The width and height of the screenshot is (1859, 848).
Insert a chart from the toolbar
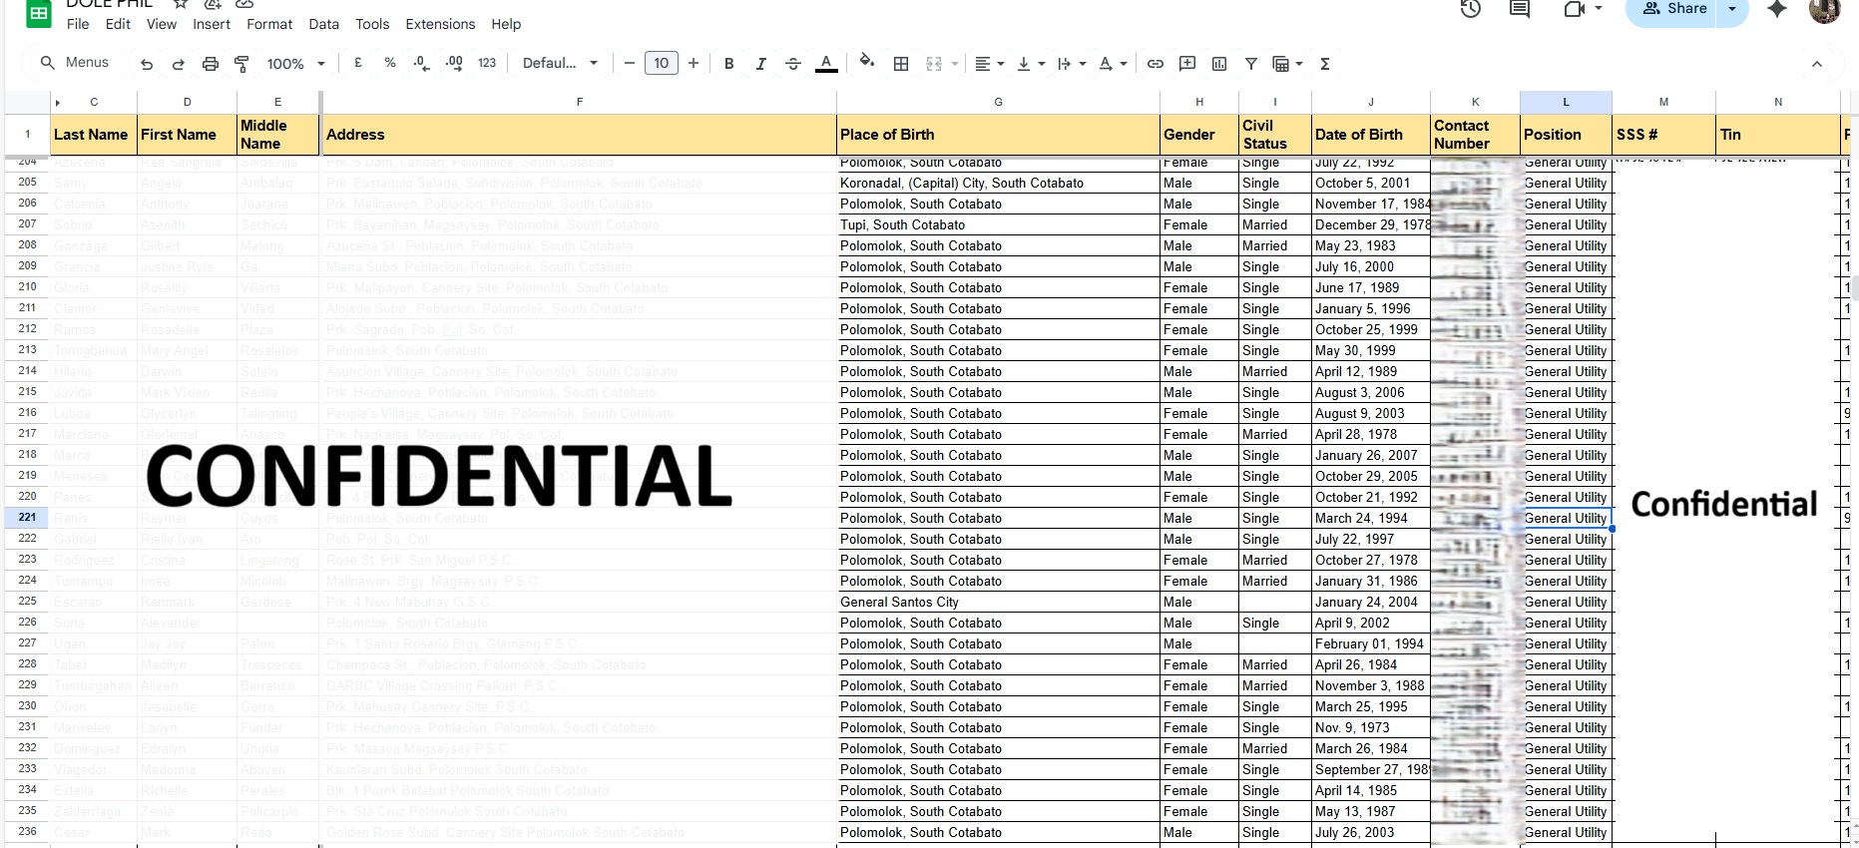coord(1219,64)
